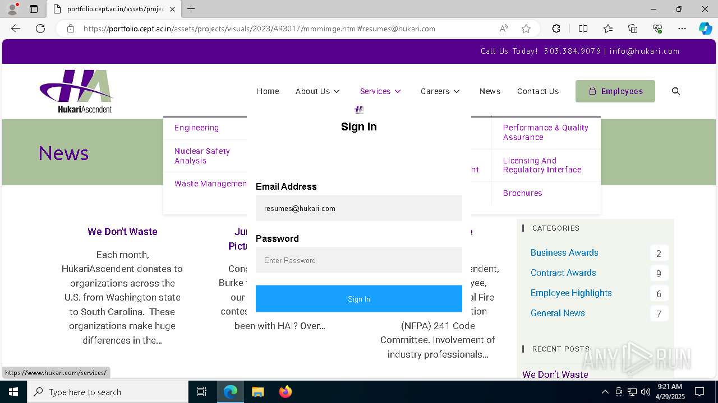Close the portfolio.cept.ac.in tab
Viewport: 718px width, 403px height.
coord(172,9)
